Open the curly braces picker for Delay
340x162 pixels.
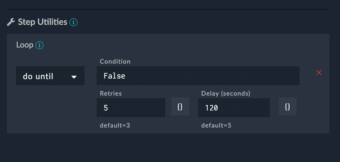point(287,107)
